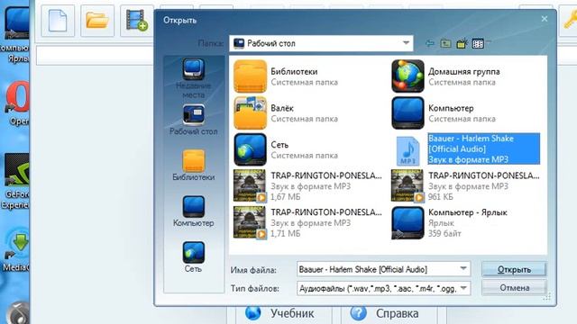
Task: Select the Компьютер system folder in file list
Action: [x=408, y=113]
